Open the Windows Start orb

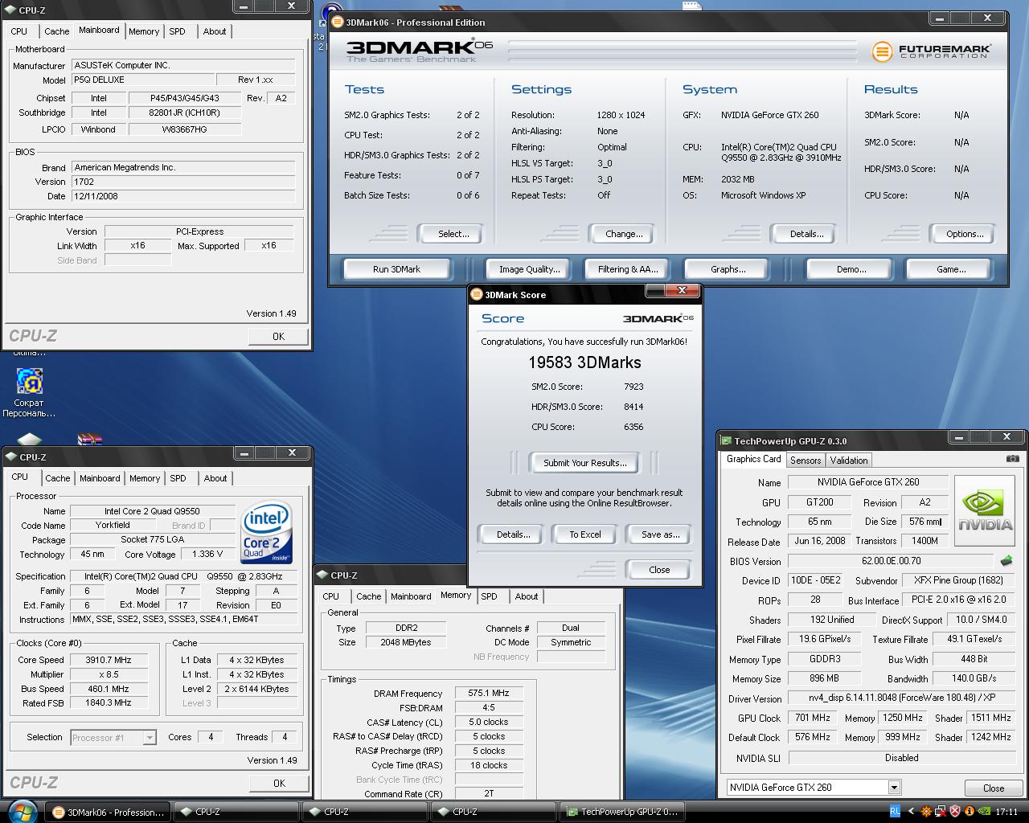click(x=22, y=810)
